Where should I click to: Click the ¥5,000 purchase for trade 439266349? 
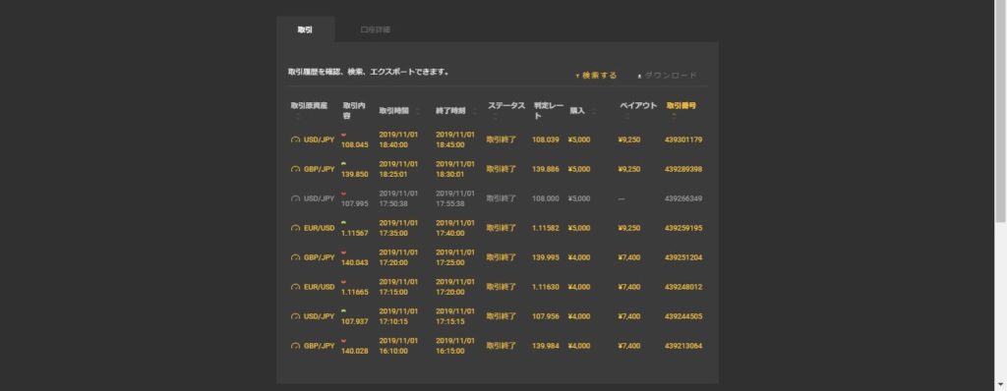point(578,199)
